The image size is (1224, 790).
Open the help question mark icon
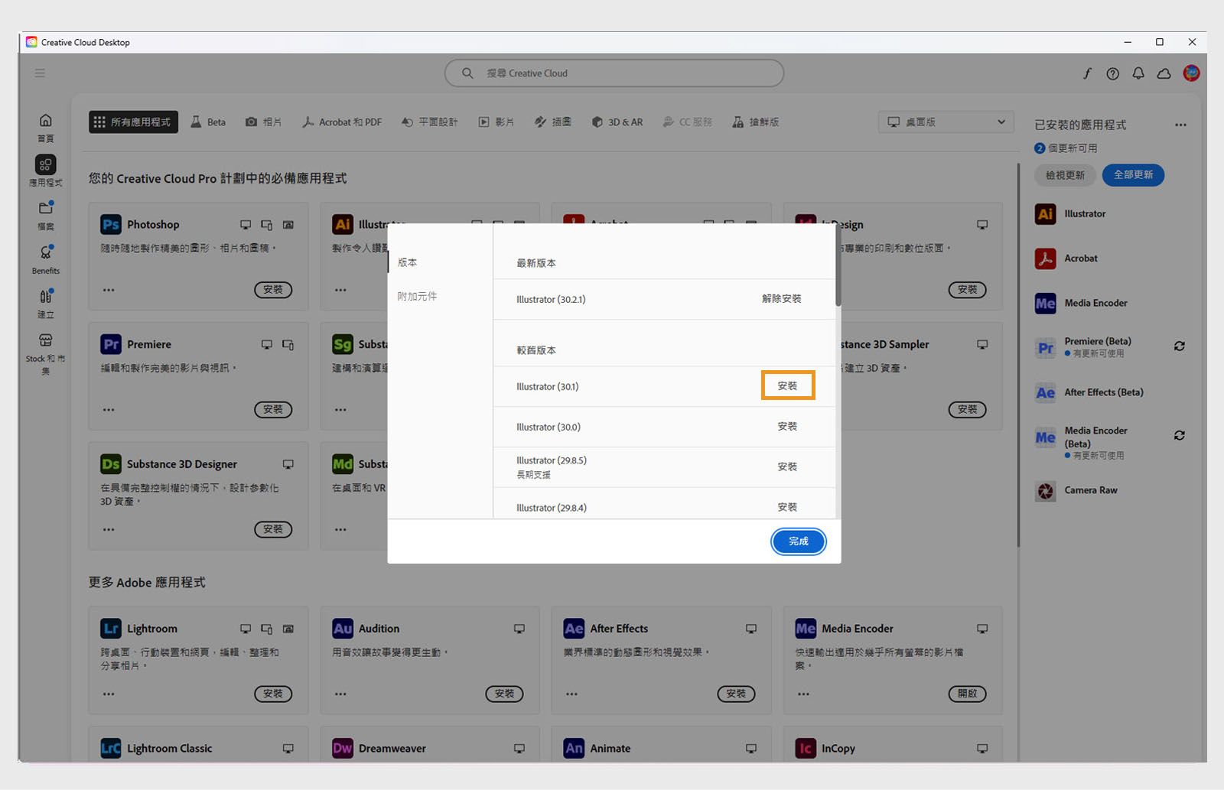(1112, 73)
